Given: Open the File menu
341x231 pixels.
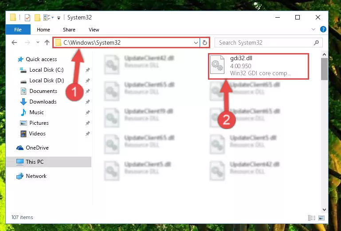Looking at the screenshot, I should [x=18, y=30].
